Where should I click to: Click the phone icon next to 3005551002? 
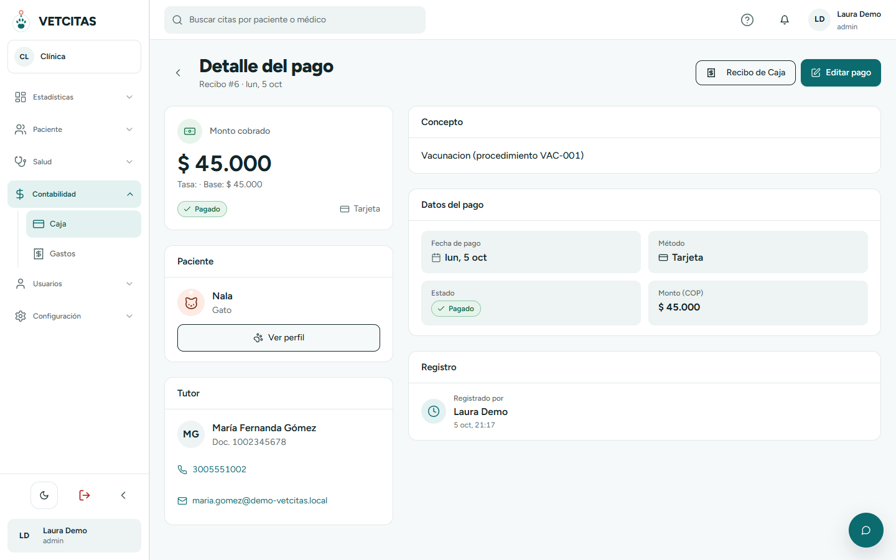(x=182, y=470)
